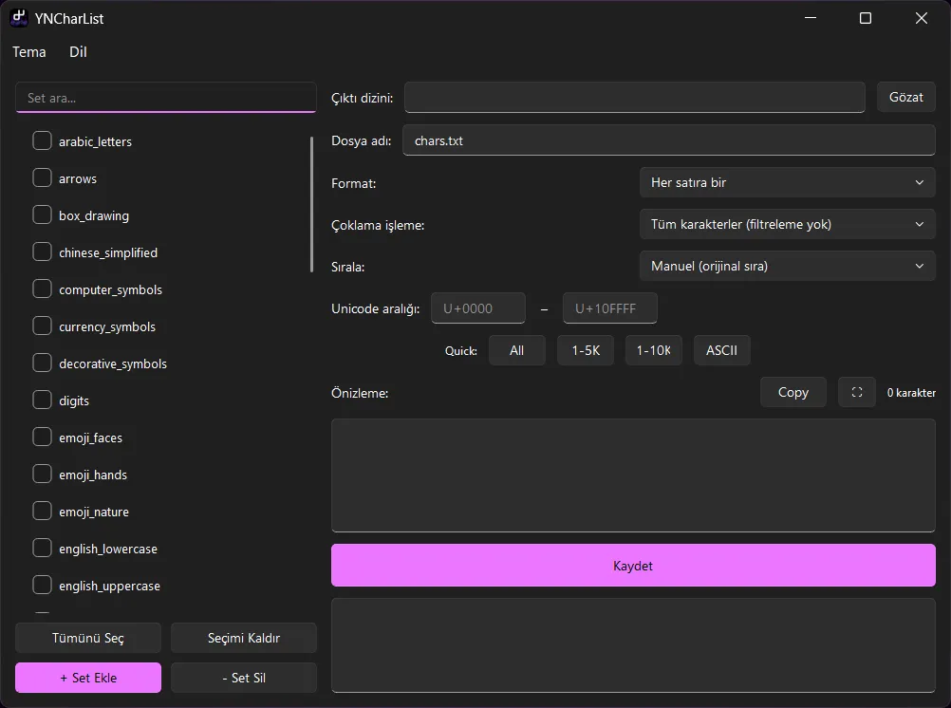This screenshot has height=708, width=951.
Task: Close the YNCharList window
Action: click(922, 18)
